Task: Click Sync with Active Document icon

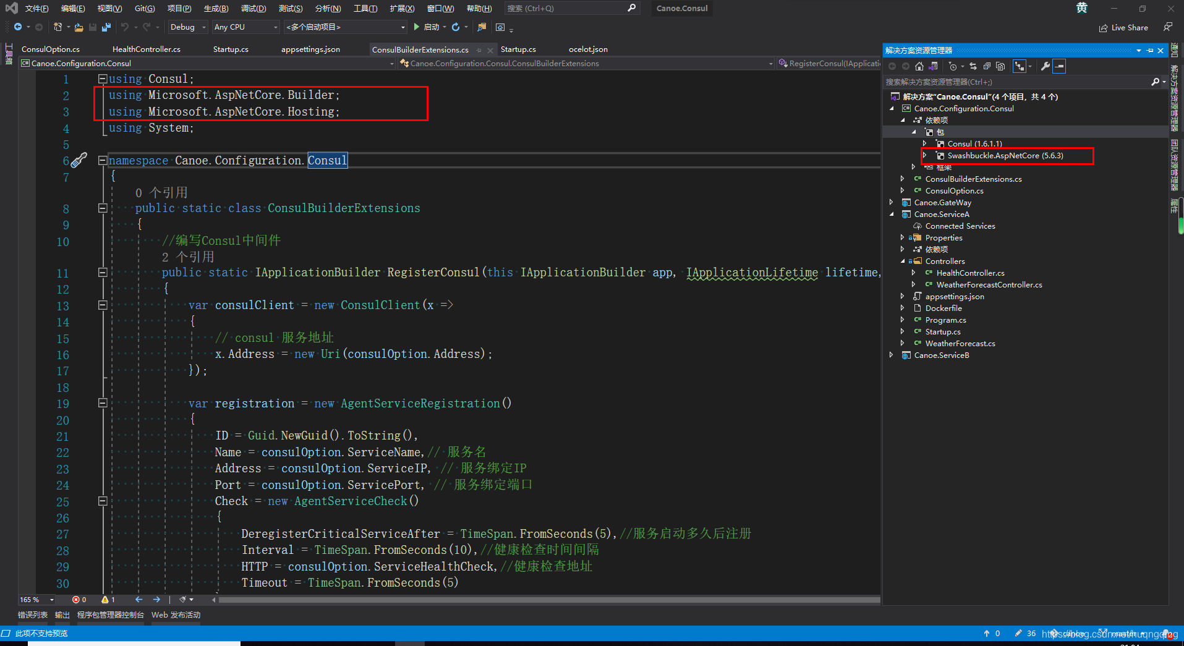Action: [x=973, y=66]
